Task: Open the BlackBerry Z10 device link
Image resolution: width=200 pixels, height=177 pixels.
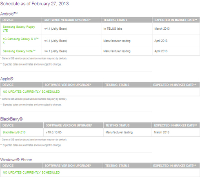Action: [14, 132]
